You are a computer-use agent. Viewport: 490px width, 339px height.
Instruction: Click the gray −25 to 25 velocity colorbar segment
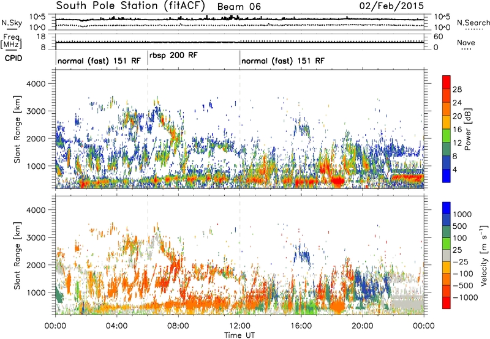pyautogui.click(x=447, y=255)
